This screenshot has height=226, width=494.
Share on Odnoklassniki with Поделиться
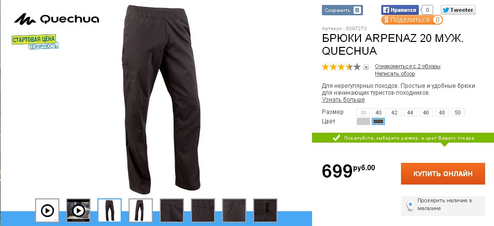pos(412,20)
